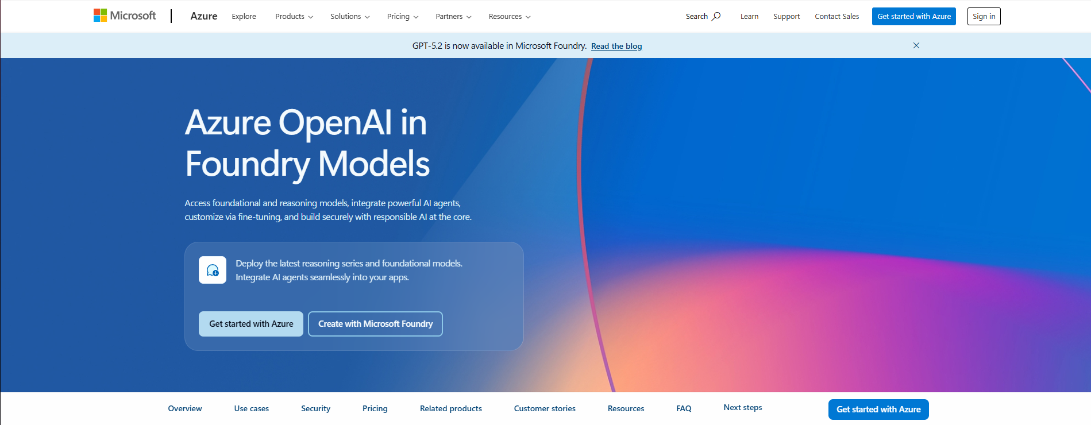Open the Learn link
The width and height of the screenshot is (1091, 425).
749,17
